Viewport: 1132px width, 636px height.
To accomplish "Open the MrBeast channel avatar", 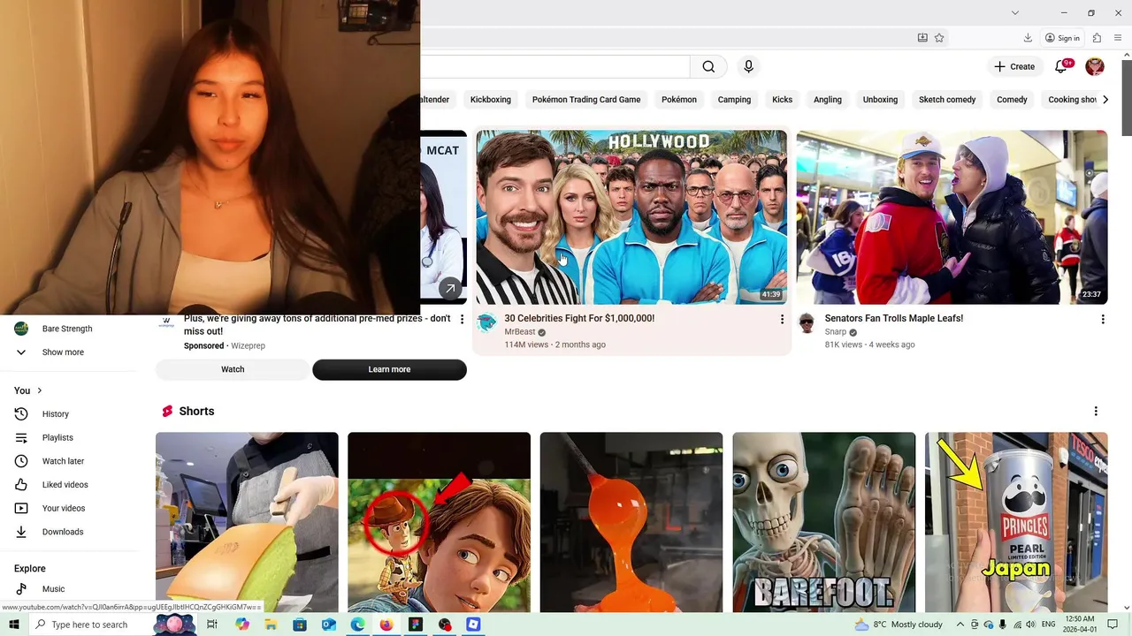I will pyautogui.click(x=486, y=323).
